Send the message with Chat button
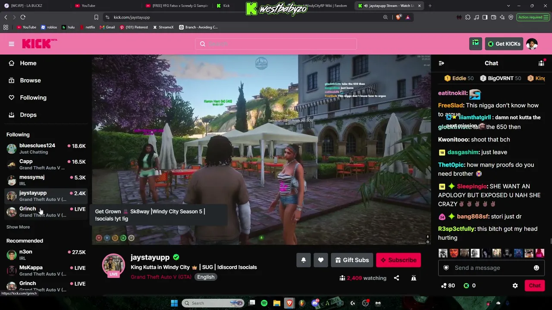This screenshot has height=310, width=552. pos(535,285)
